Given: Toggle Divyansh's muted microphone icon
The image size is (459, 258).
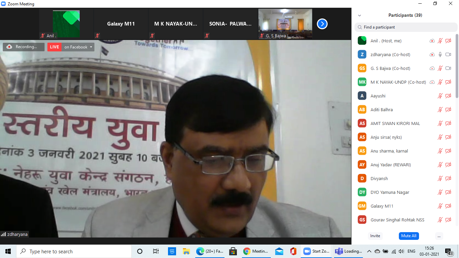Looking at the screenshot, I should [440, 178].
